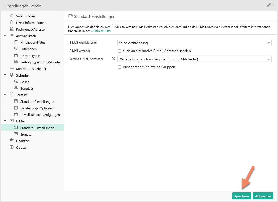Click the shield-lock icon beside Rollen
The width and height of the screenshot is (278, 202).
click(x=16, y=82)
